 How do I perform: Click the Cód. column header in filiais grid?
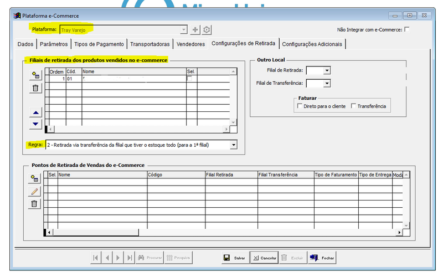(74, 71)
